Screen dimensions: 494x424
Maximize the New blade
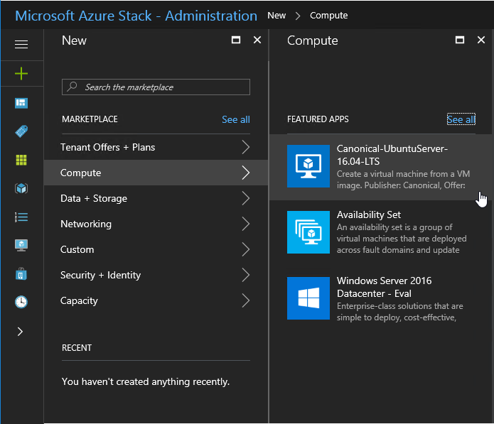(236, 40)
